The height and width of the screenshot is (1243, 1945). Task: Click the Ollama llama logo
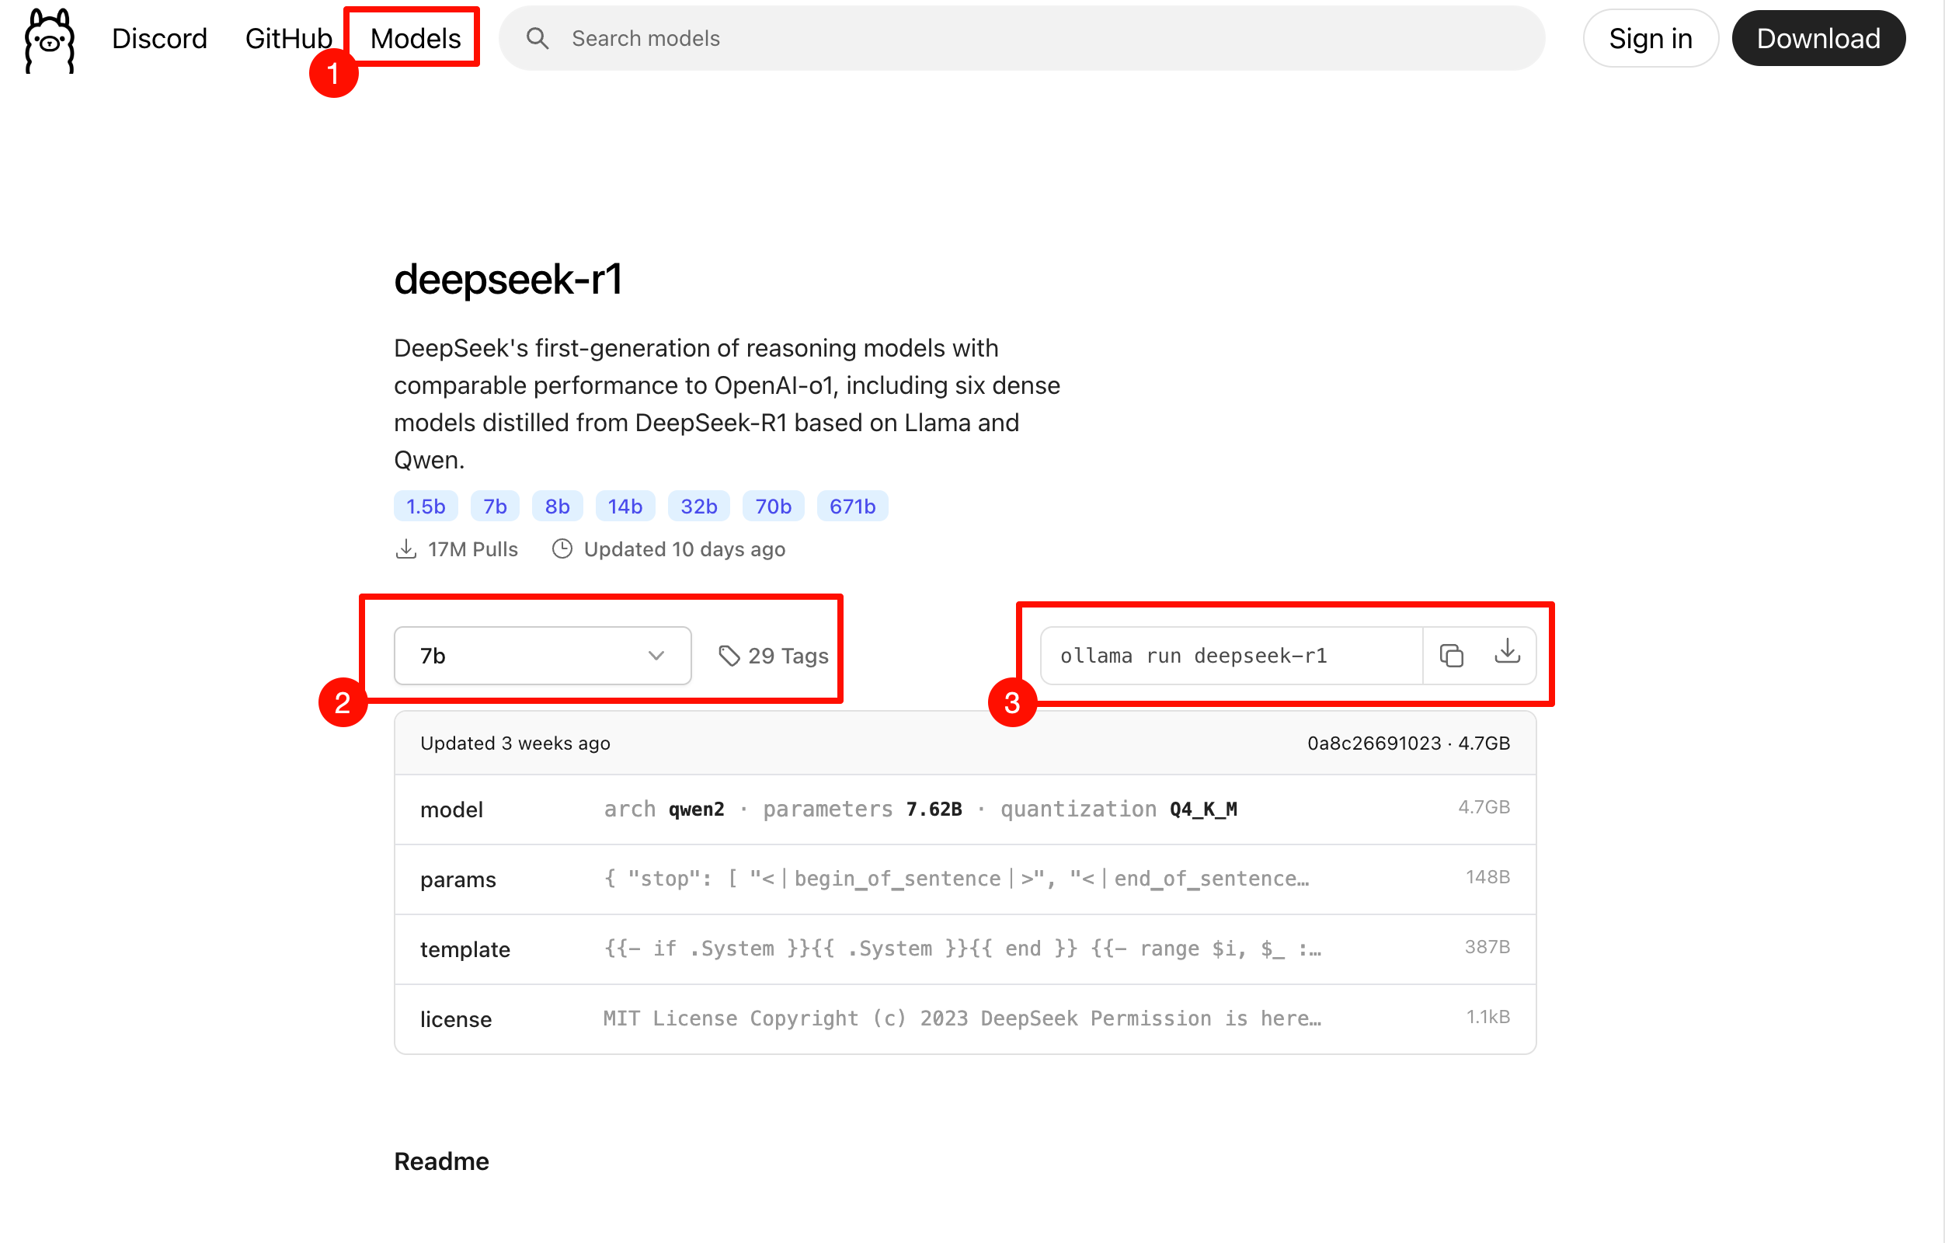coord(49,40)
